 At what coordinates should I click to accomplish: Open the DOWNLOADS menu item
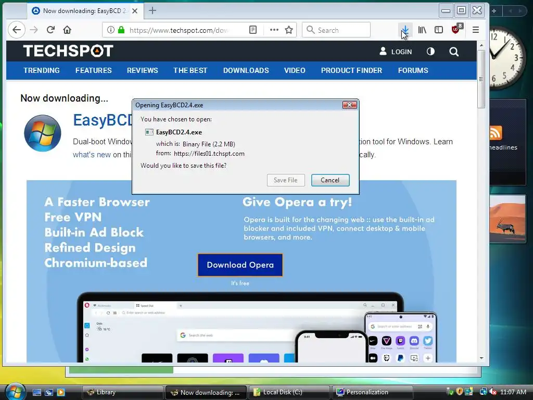coord(246,70)
